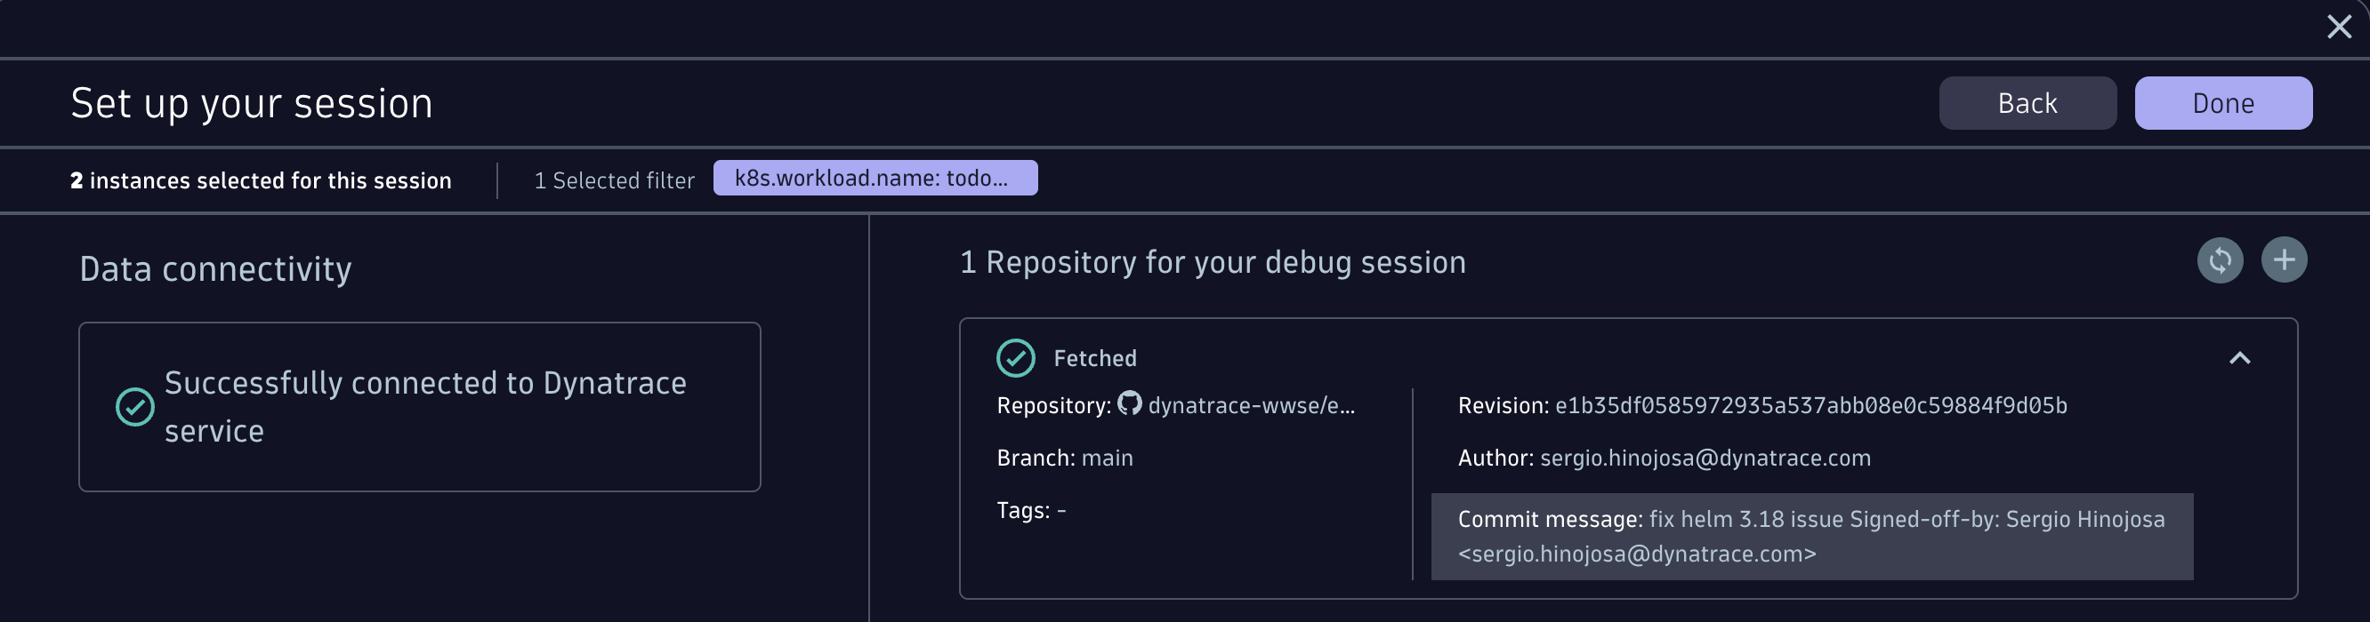Click the dynatrace-wwse repository name

pyautogui.click(x=1250, y=405)
